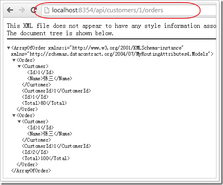Screen dimensions: 223x185
Task: Collapse the second Order node
Action: click(x=14, y=115)
